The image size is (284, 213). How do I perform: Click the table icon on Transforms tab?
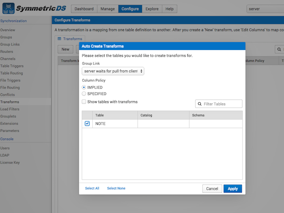(x=60, y=39)
